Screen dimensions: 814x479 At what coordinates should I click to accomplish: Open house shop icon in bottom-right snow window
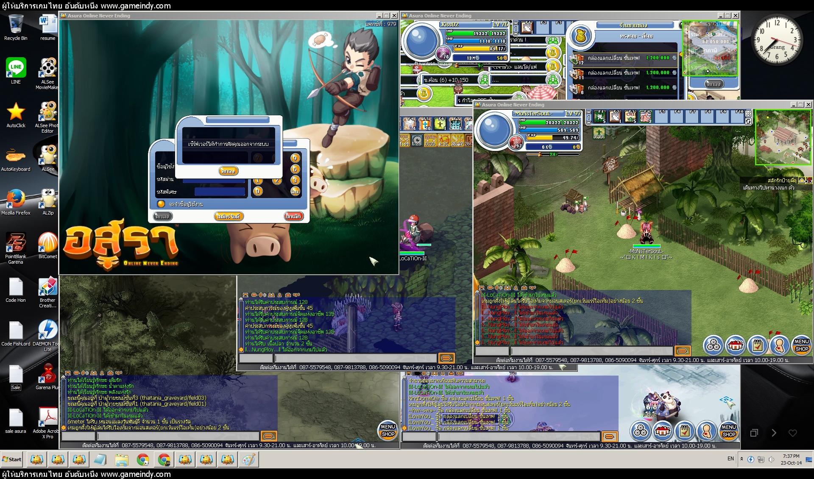(x=662, y=431)
